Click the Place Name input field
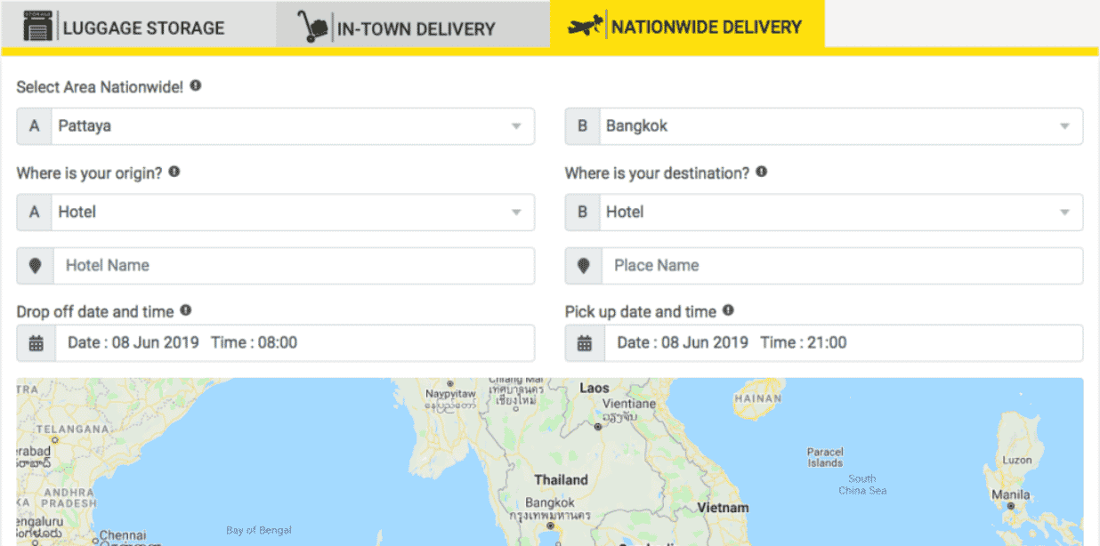 pyautogui.click(x=842, y=266)
